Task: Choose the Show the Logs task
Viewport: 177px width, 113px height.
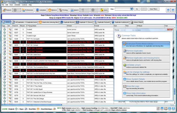Action: pos(146,87)
